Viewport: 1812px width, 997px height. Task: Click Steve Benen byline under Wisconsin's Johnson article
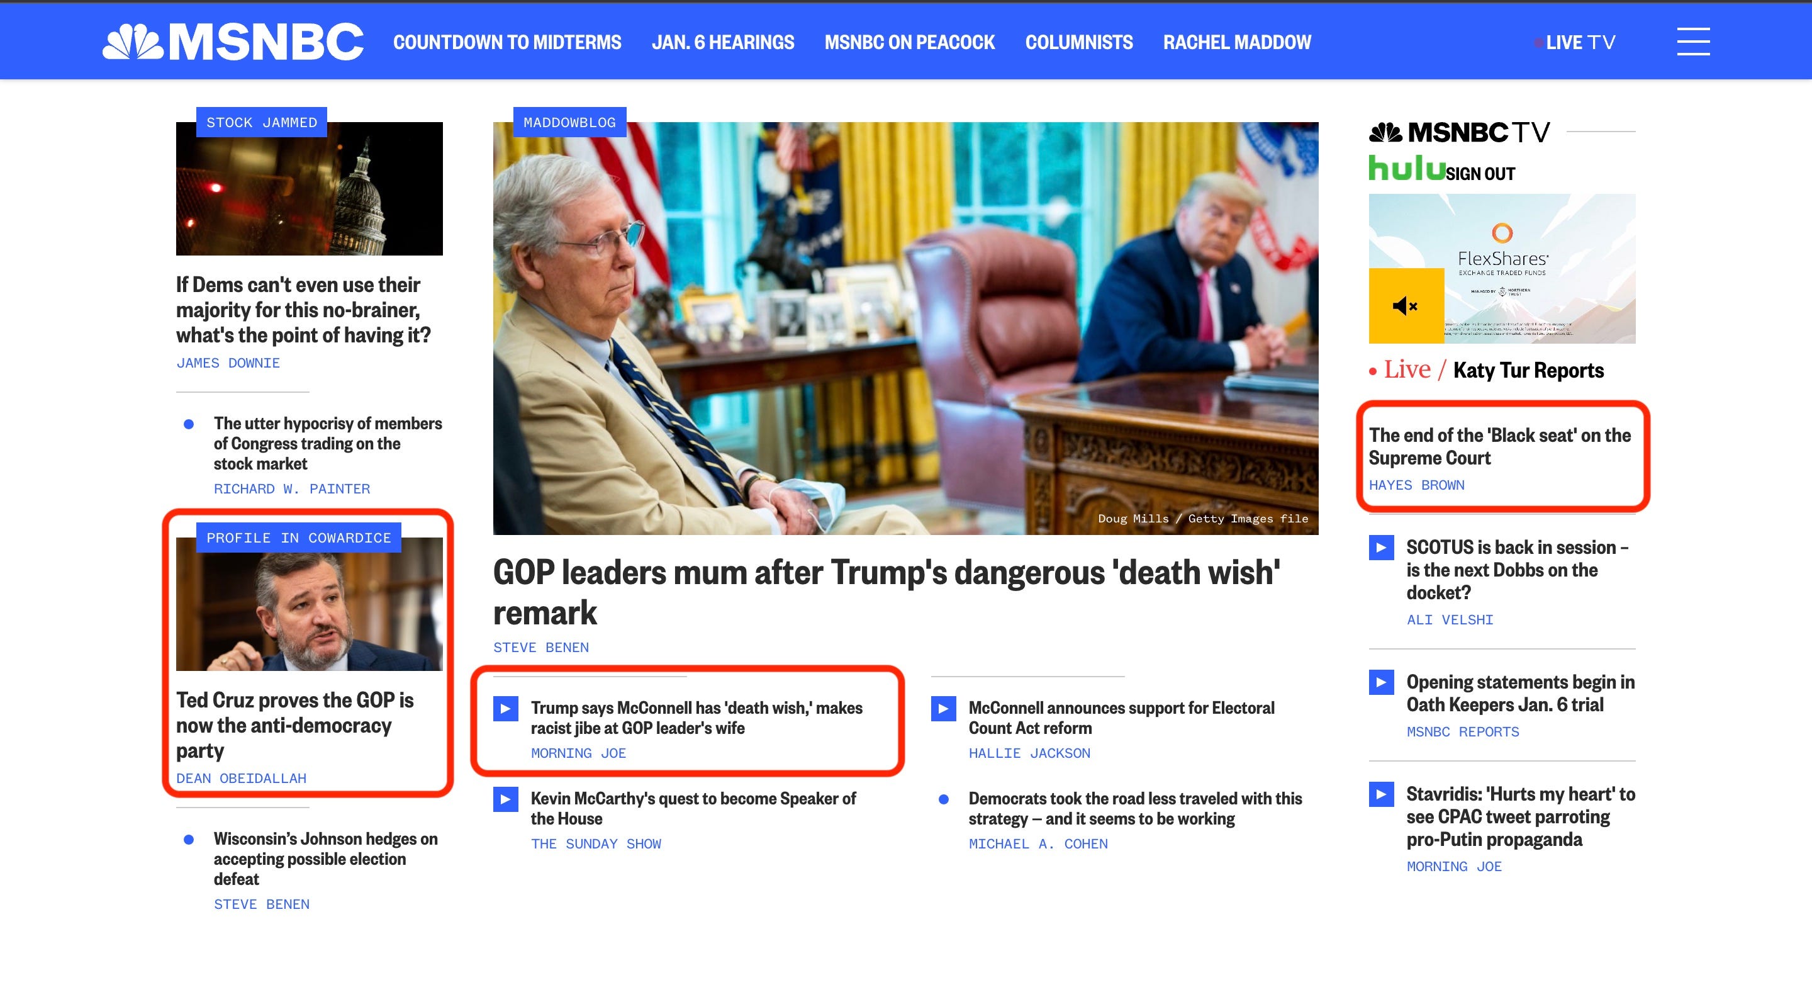[262, 904]
